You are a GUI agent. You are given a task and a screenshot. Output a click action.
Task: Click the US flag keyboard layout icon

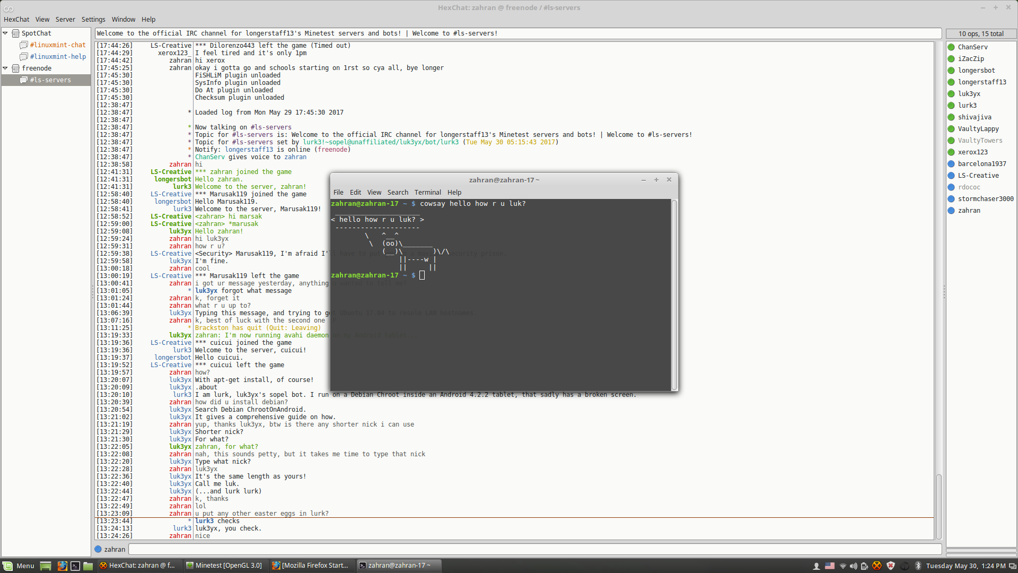pos(830,566)
